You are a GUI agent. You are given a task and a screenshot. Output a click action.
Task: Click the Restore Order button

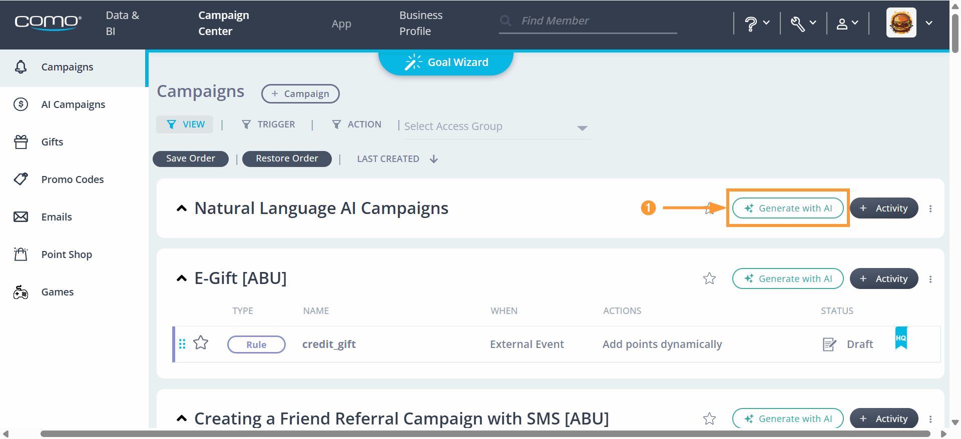(x=287, y=158)
